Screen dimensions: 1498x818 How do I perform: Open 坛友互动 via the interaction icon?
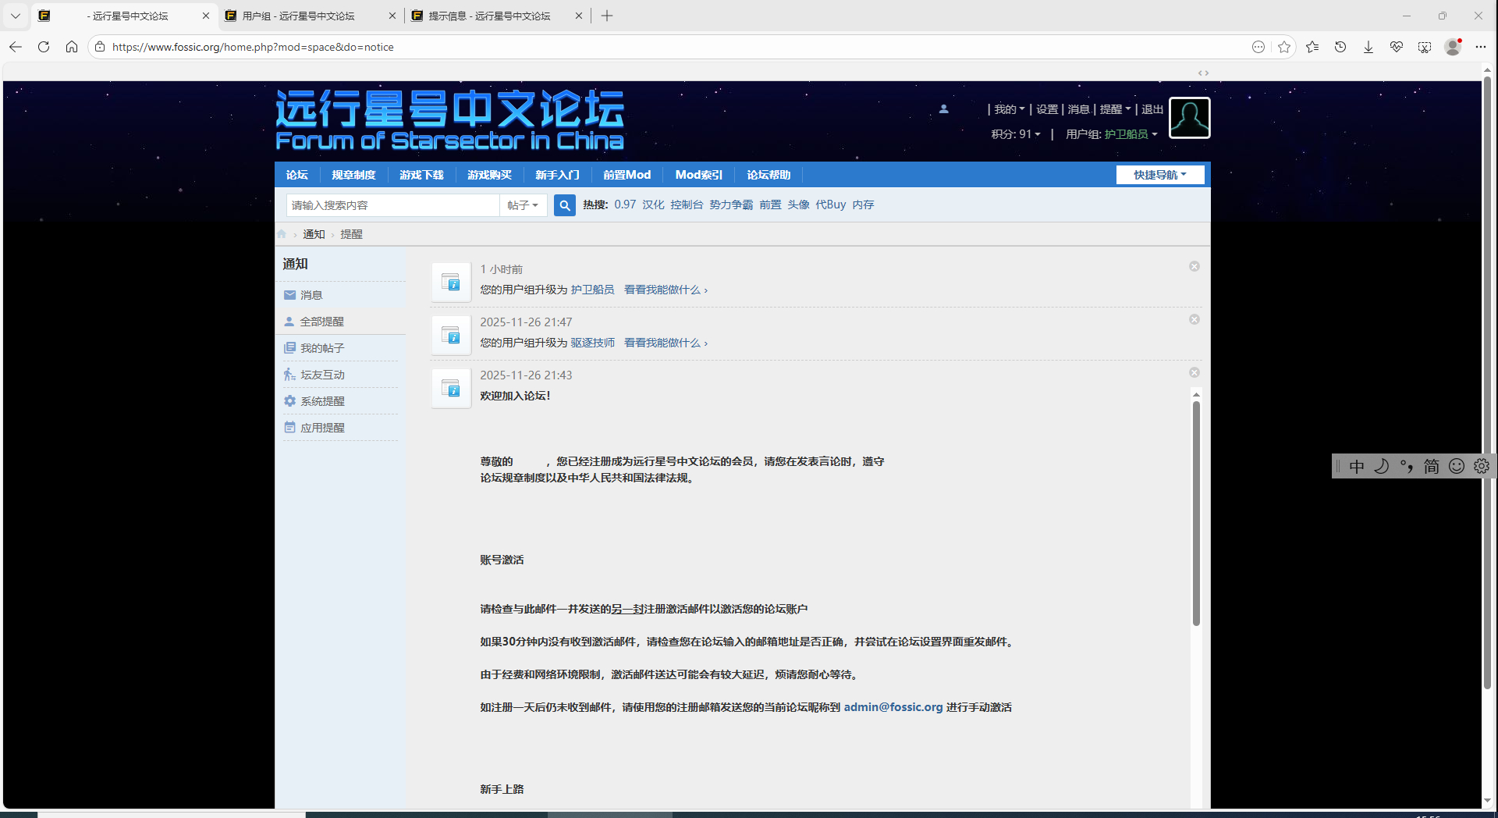(291, 374)
